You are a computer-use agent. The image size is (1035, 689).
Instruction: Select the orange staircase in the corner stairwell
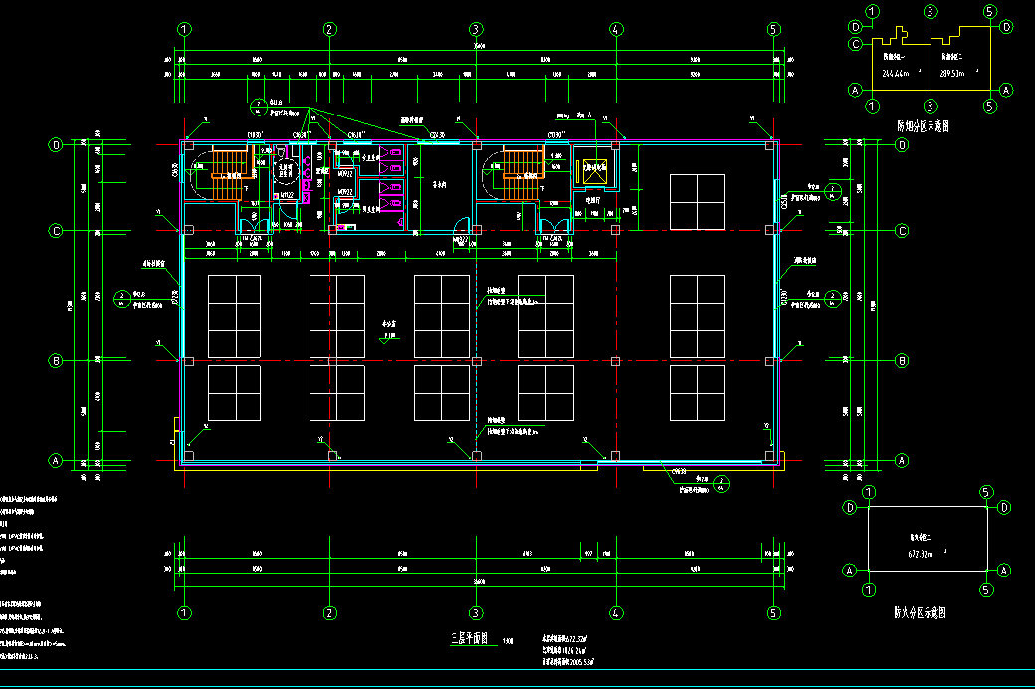pos(230,174)
